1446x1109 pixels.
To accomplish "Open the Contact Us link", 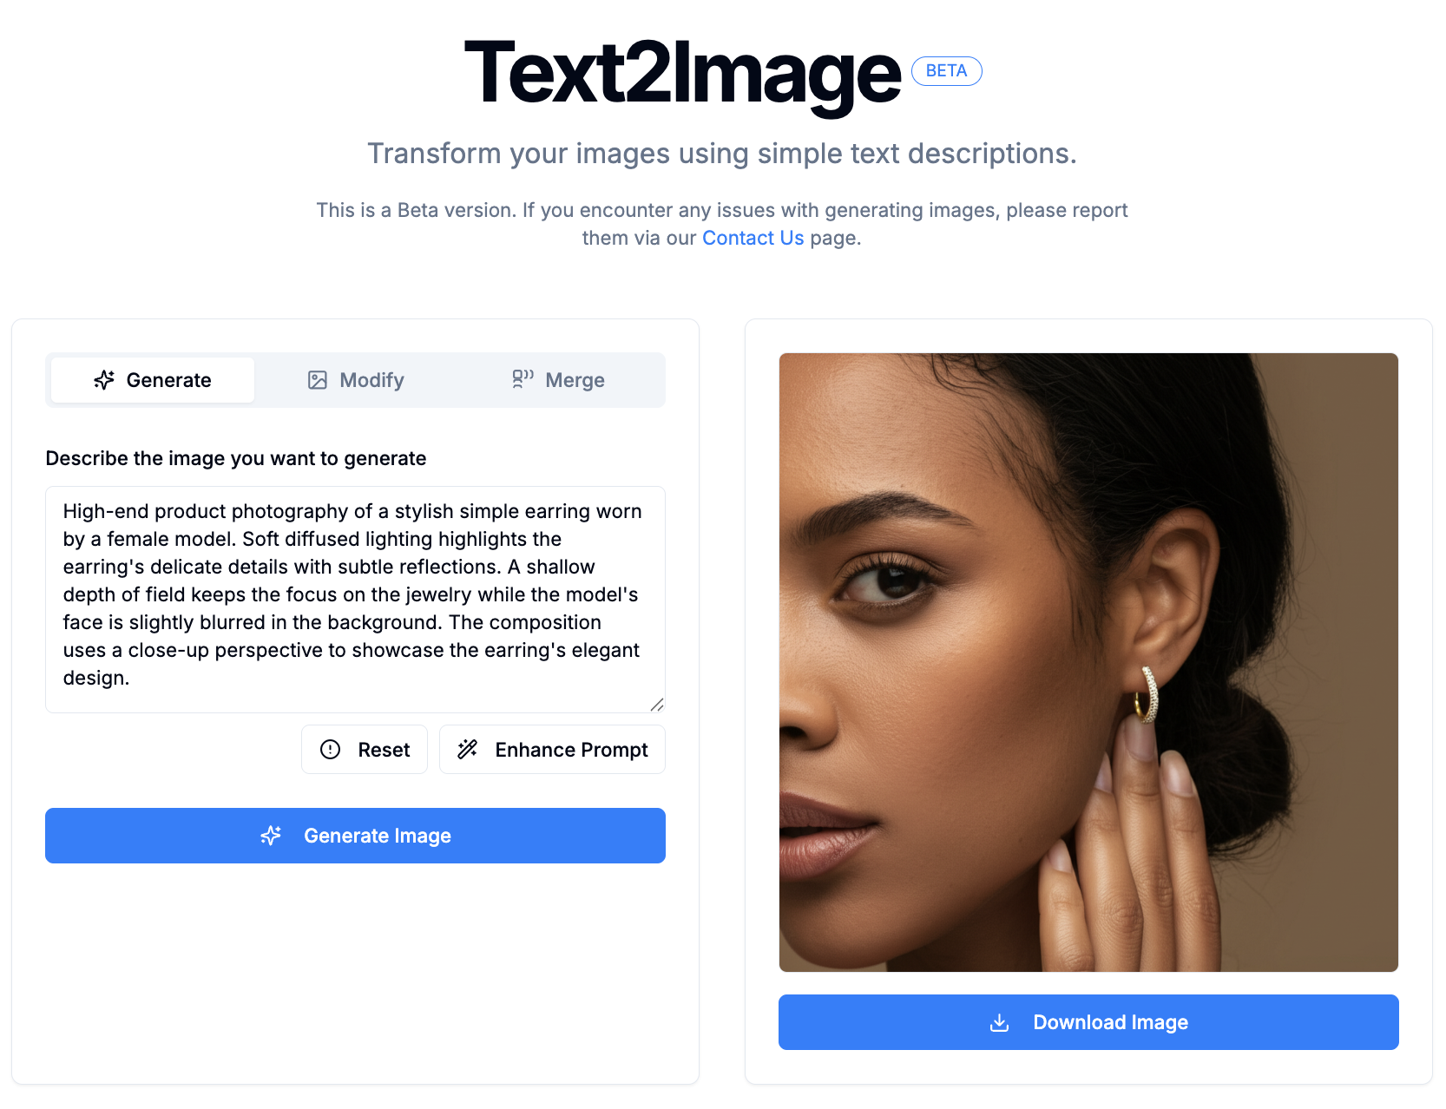I will click(x=753, y=238).
